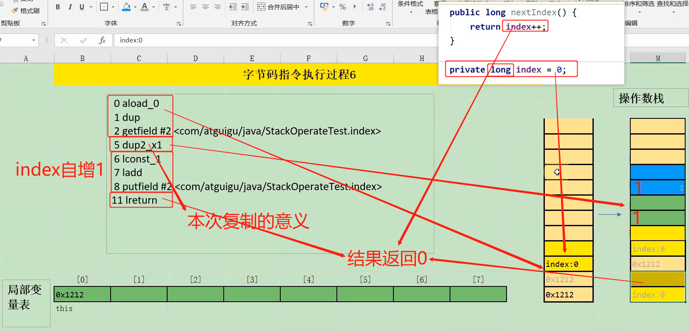Screen dimensions: 689x331
Task: Click the Format Painter (格式刷) icon
Action: point(15,11)
